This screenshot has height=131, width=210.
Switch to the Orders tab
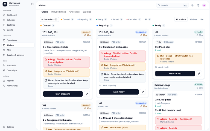click(45, 12)
